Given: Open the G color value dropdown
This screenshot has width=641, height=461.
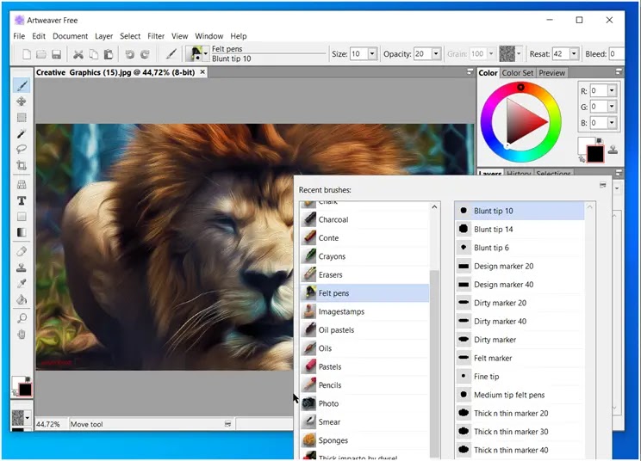Looking at the screenshot, I should pyautogui.click(x=612, y=107).
